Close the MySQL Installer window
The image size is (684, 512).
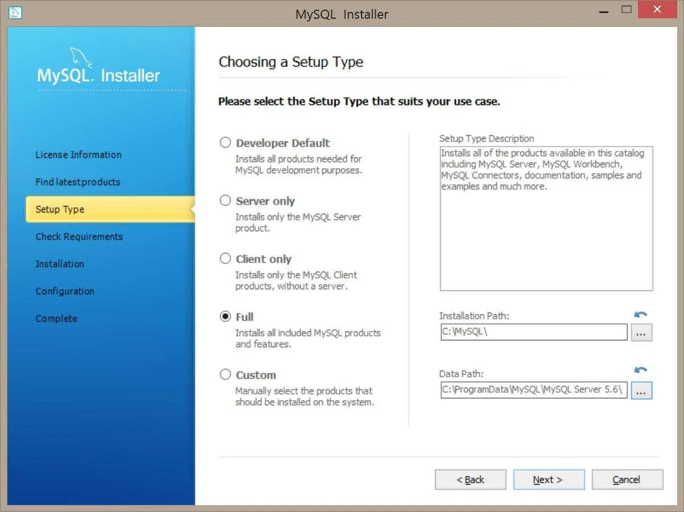658,10
